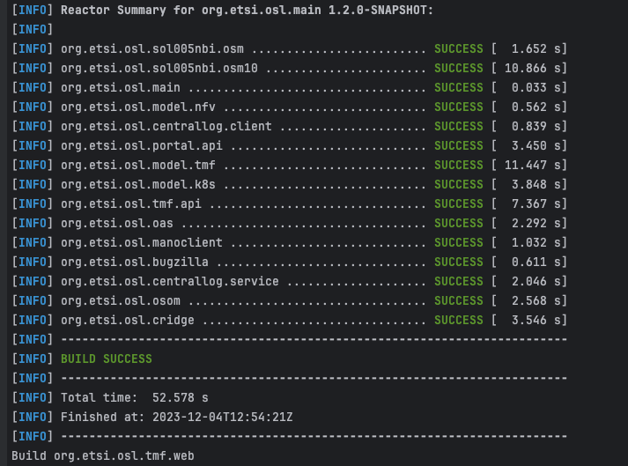This screenshot has width=628, height=466.
Task: Click the org.etsi.osl.cridge module name
Action: pyautogui.click(x=128, y=320)
